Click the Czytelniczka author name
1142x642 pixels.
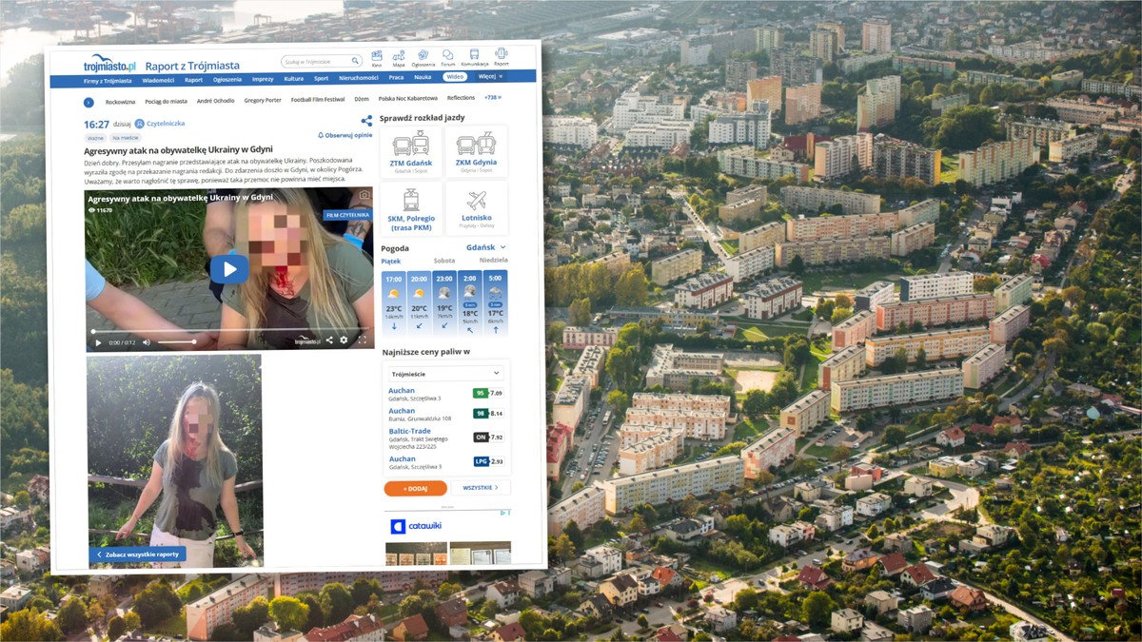pyautogui.click(x=166, y=124)
